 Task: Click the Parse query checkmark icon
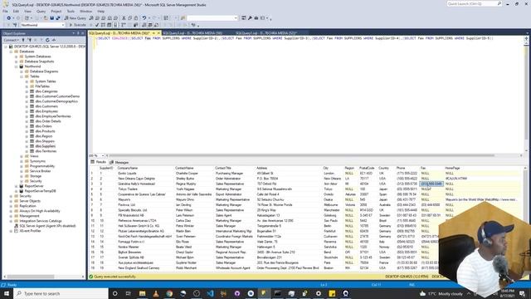(x=97, y=25)
